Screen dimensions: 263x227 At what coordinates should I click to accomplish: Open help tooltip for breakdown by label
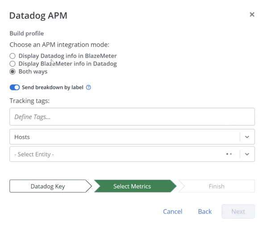click(x=88, y=88)
